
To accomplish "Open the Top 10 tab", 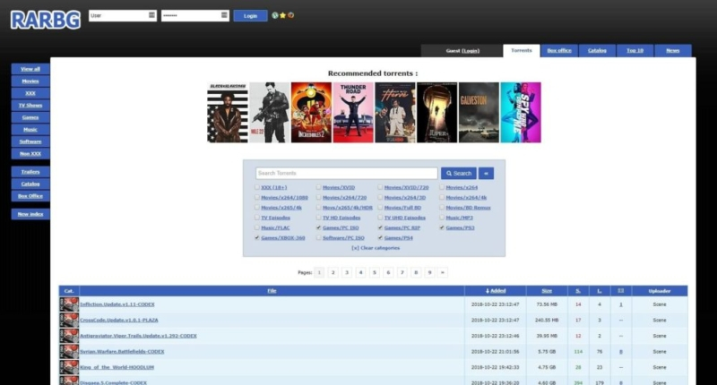I will (x=635, y=51).
